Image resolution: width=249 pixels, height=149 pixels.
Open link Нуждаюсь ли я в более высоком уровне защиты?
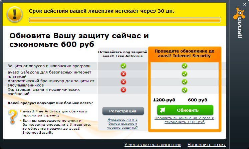[122, 123]
